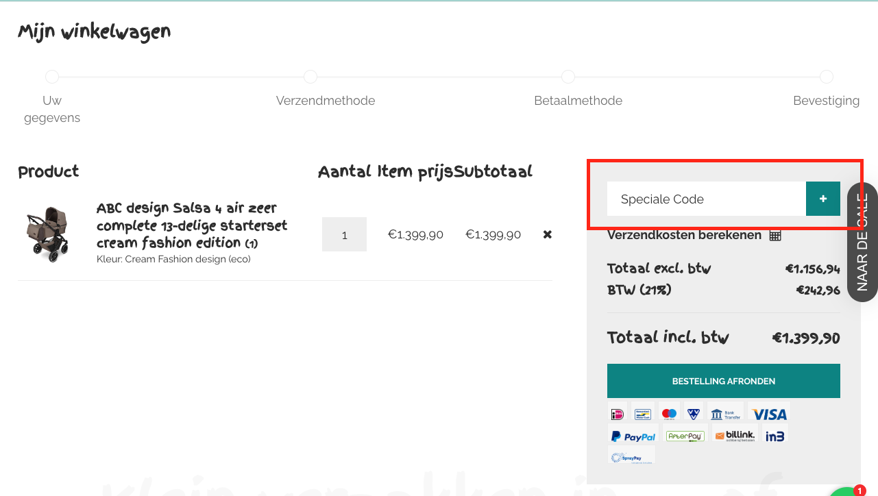The height and width of the screenshot is (496, 878).
Task: Go to the Betaalmethode step
Action: [578, 101]
